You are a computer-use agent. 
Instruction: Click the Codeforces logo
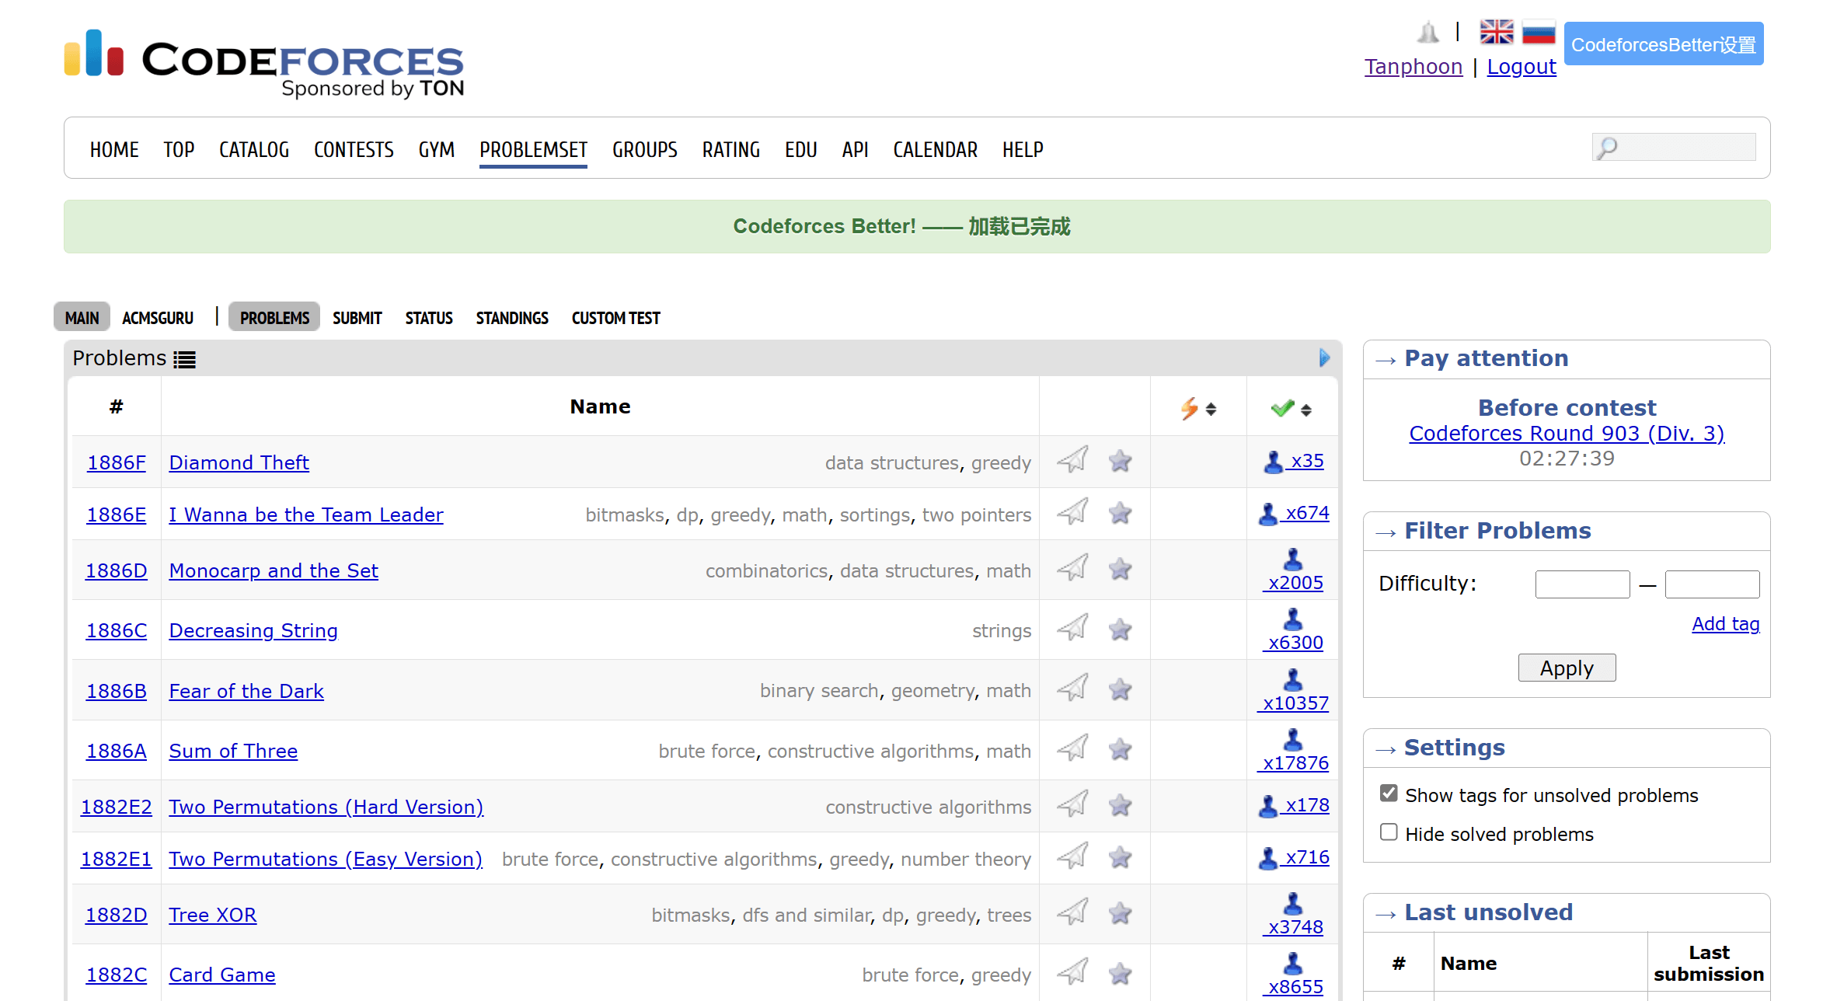pos(264,64)
